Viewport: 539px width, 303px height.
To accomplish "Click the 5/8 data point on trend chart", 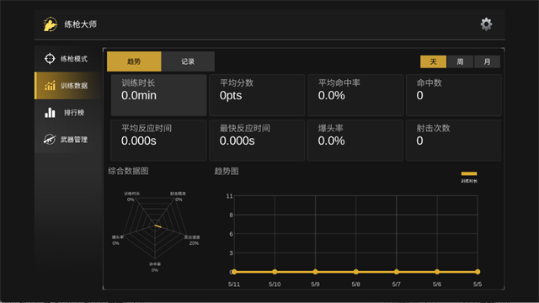I will 355,272.
